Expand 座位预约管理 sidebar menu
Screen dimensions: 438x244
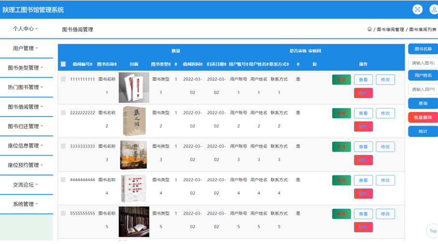(x=26, y=165)
